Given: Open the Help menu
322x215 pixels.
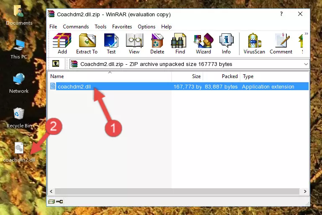Looking at the screenshot, I should 166,27.
